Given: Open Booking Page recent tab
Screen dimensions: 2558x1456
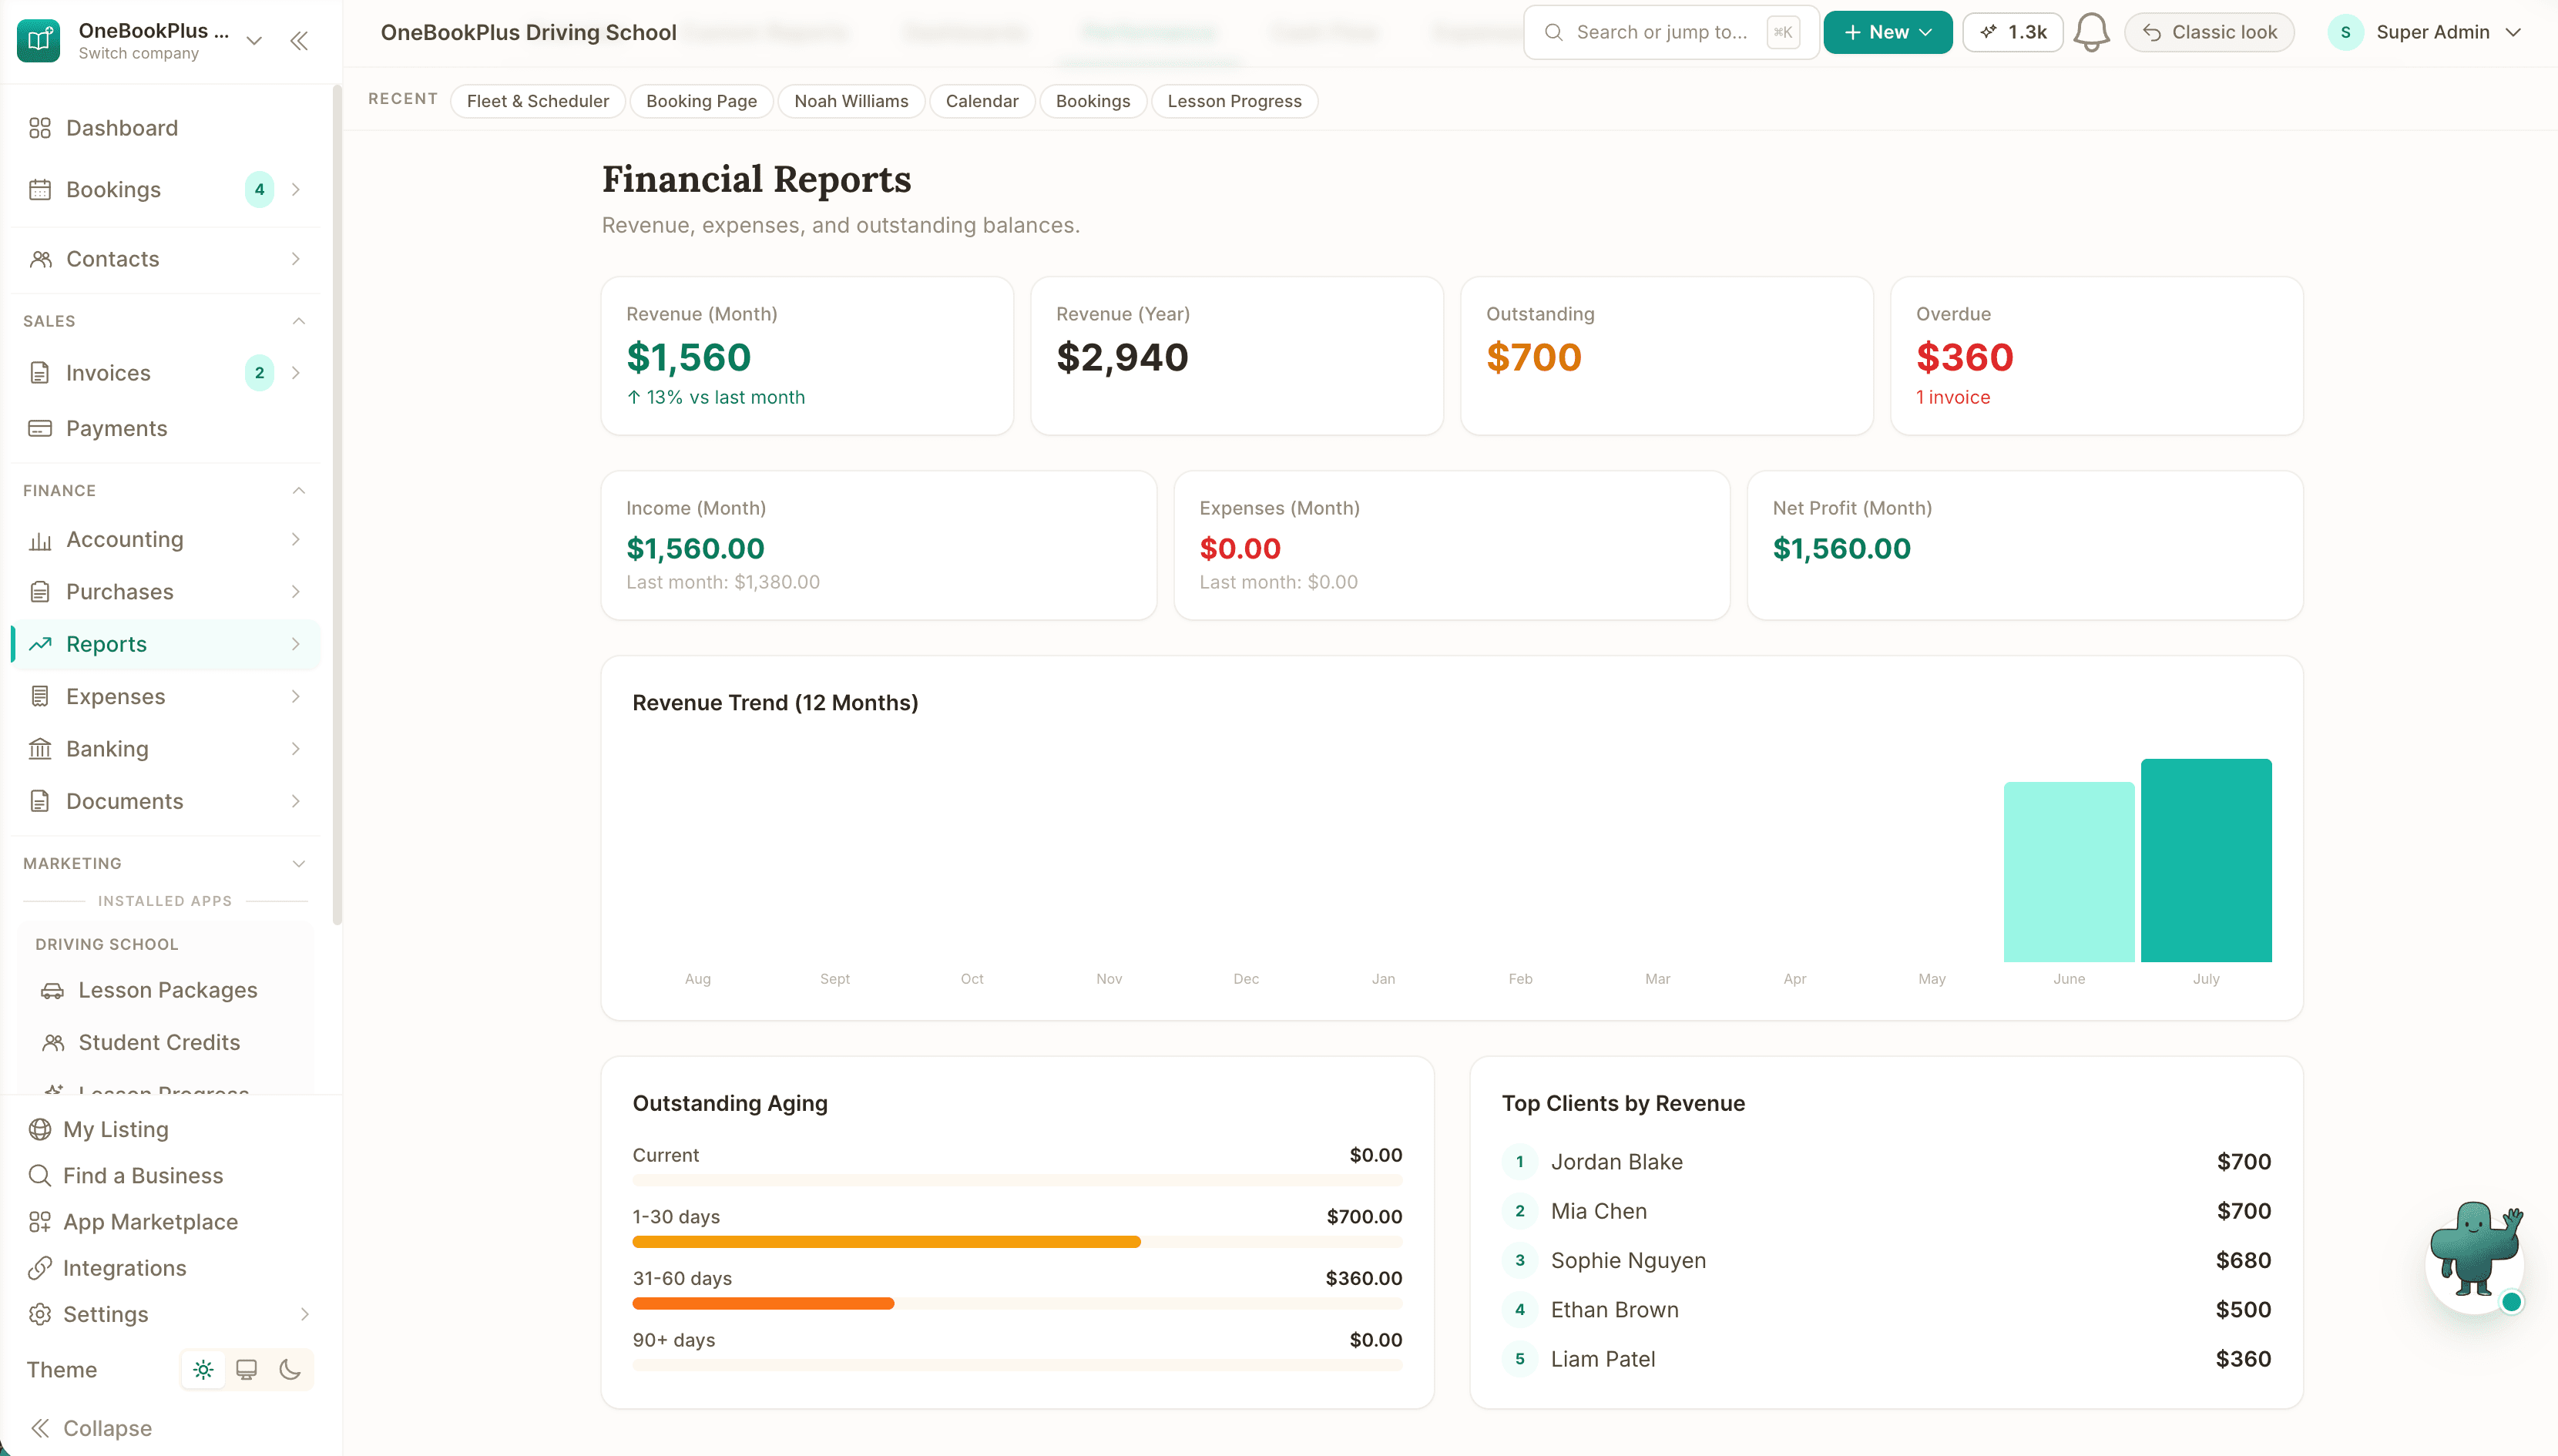Looking at the screenshot, I should (x=701, y=101).
